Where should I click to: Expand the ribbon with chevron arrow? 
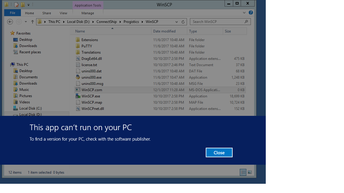(x=244, y=13)
